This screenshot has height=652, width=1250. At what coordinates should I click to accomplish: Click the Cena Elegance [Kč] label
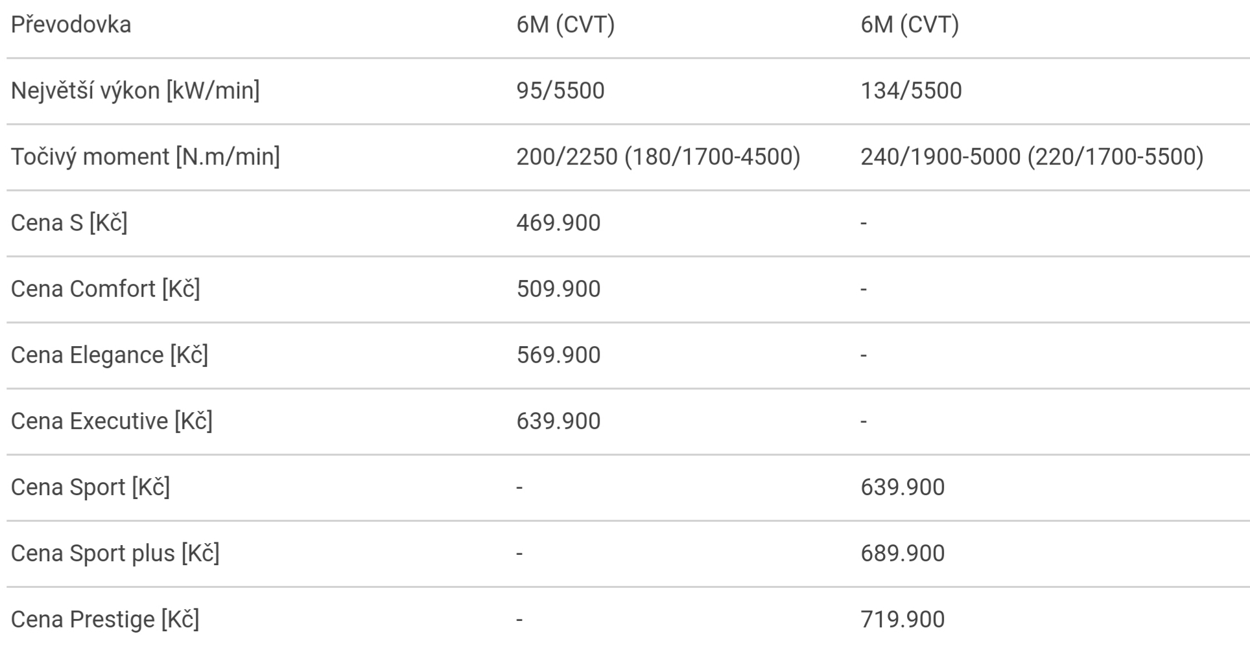click(109, 355)
